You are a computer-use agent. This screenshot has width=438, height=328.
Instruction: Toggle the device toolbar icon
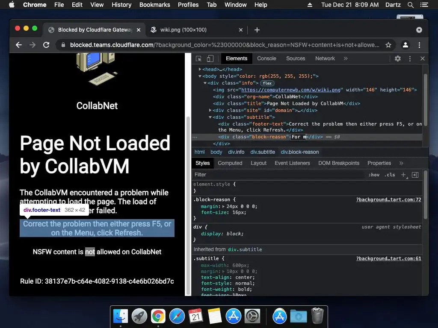(210, 59)
